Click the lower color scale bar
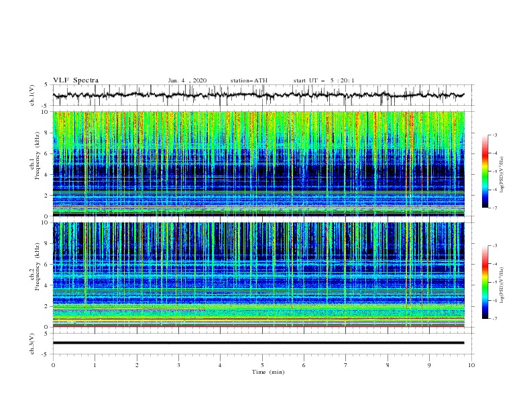Screen dimensions: 531x410 coord(485,282)
